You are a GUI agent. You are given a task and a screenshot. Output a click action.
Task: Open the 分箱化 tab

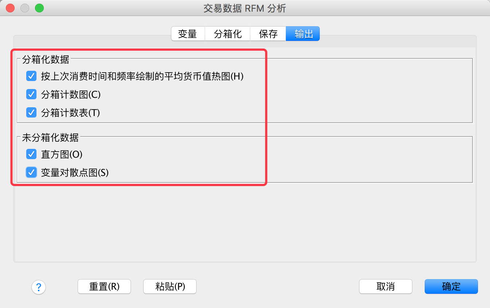point(227,34)
